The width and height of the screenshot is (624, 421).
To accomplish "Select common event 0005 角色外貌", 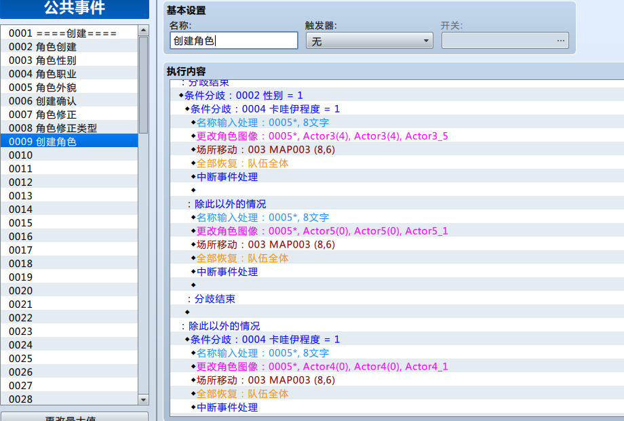I will point(69,87).
